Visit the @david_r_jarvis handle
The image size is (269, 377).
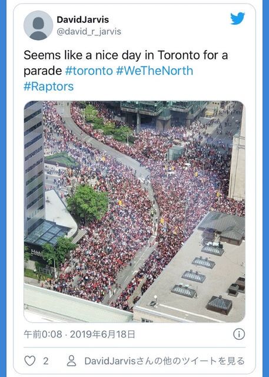(89, 31)
